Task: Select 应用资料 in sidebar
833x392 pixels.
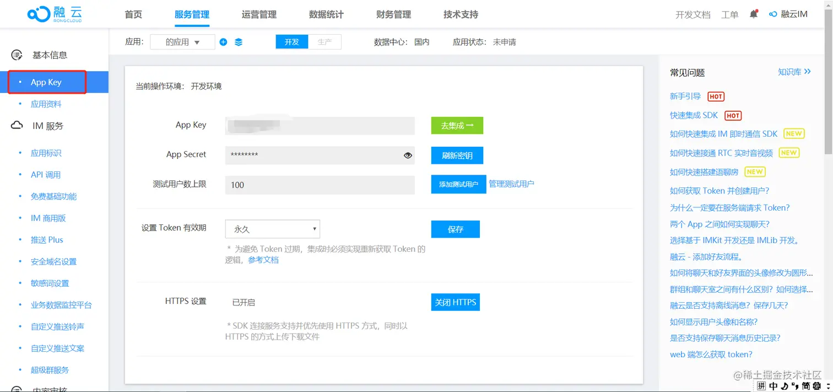Action: 46,104
